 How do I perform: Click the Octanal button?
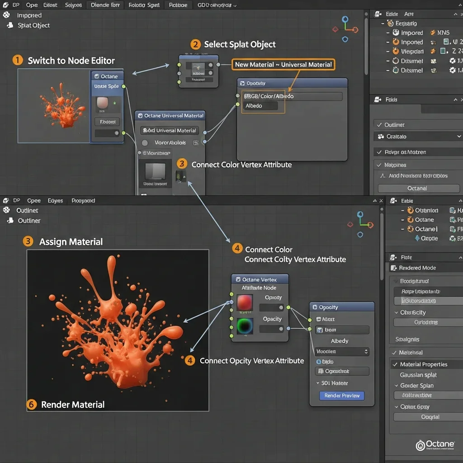[x=418, y=188]
